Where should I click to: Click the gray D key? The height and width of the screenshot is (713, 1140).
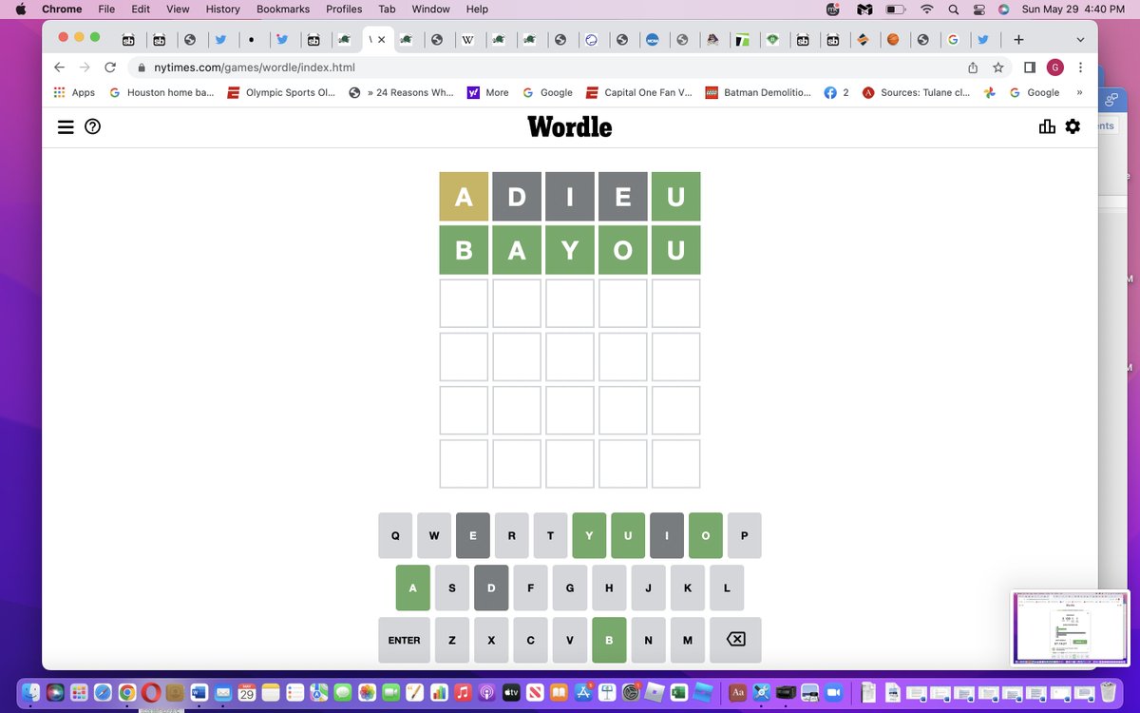pos(491,588)
